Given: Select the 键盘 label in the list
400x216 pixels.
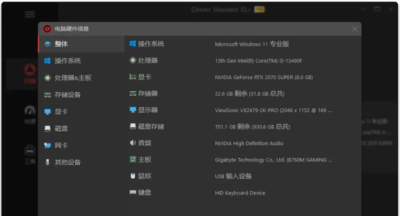Looking at the screenshot, I should tap(144, 192).
